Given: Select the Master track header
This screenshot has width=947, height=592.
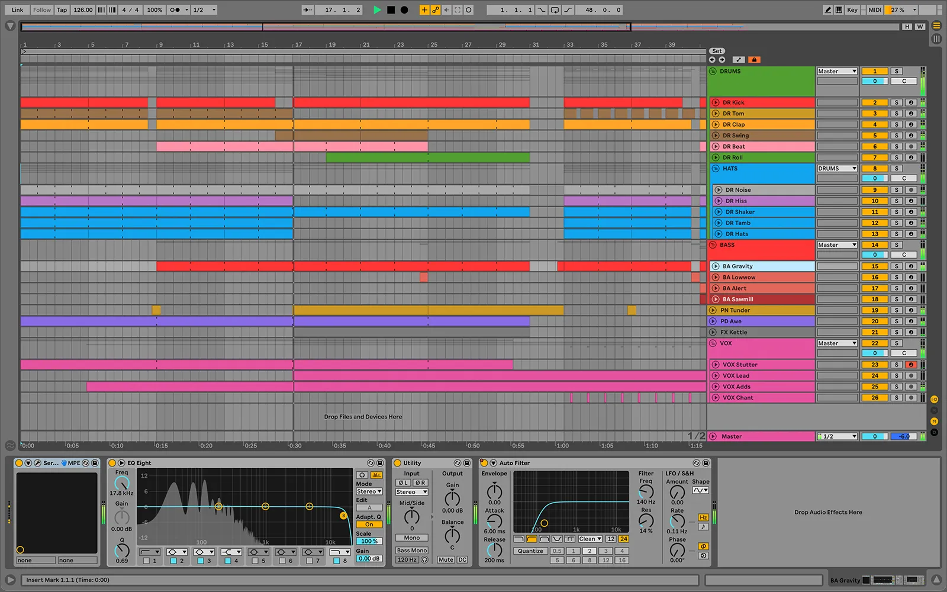Looking at the screenshot, I should click(762, 436).
